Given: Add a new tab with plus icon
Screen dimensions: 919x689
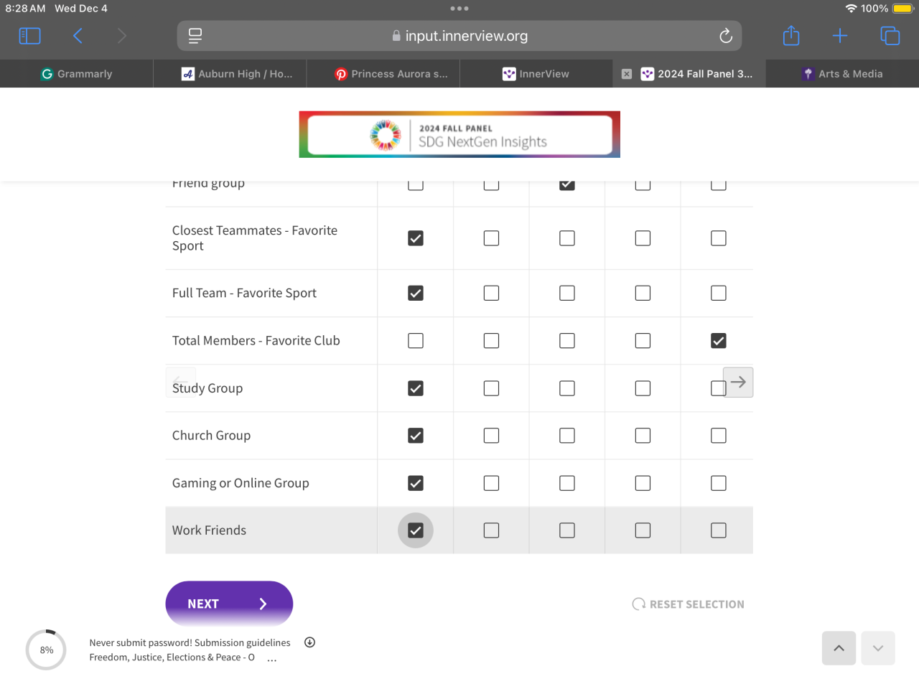Looking at the screenshot, I should coord(840,36).
